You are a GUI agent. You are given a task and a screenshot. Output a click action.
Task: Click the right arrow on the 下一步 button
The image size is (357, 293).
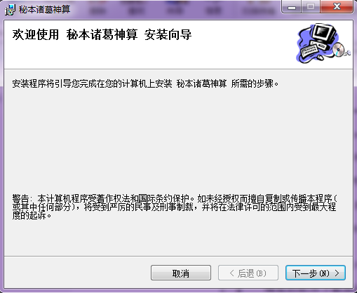pos(337,273)
